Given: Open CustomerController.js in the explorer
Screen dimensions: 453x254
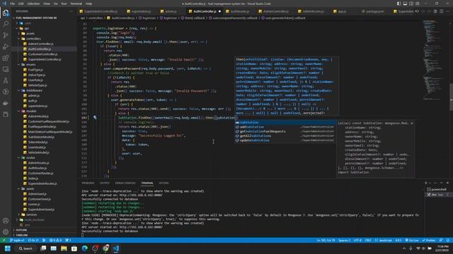Looking at the screenshot, I should coord(42,54).
